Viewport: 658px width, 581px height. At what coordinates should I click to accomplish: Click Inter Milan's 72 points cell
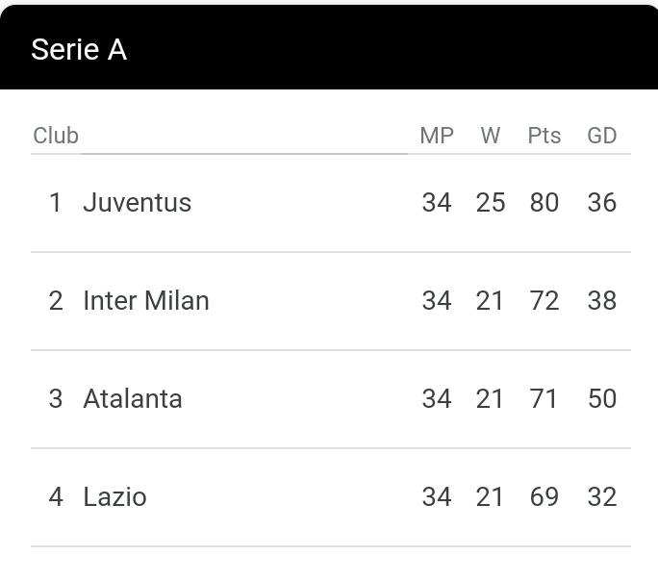click(544, 301)
